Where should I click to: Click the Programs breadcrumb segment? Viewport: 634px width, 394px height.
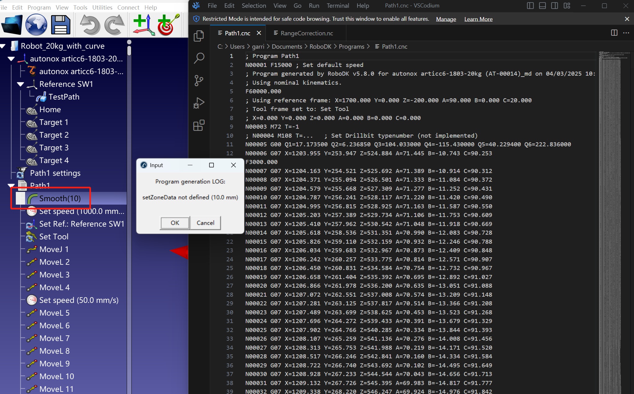[351, 46]
